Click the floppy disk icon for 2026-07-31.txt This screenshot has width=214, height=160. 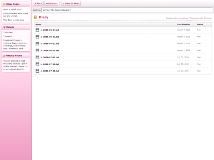(x=37, y=57)
